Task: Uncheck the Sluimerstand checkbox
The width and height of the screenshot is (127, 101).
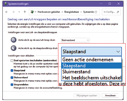Action: coord(12,77)
